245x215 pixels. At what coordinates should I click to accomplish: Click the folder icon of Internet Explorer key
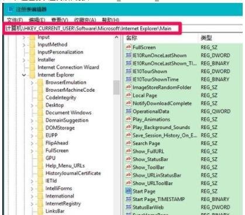(x=32, y=75)
